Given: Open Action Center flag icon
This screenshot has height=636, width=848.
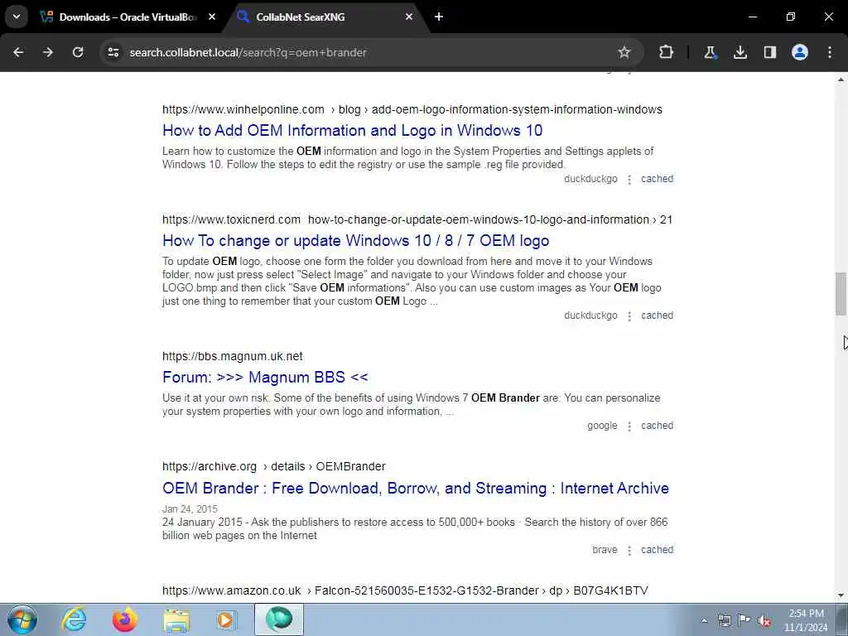Looking at the screenshot, I should (x=744, y=620).
